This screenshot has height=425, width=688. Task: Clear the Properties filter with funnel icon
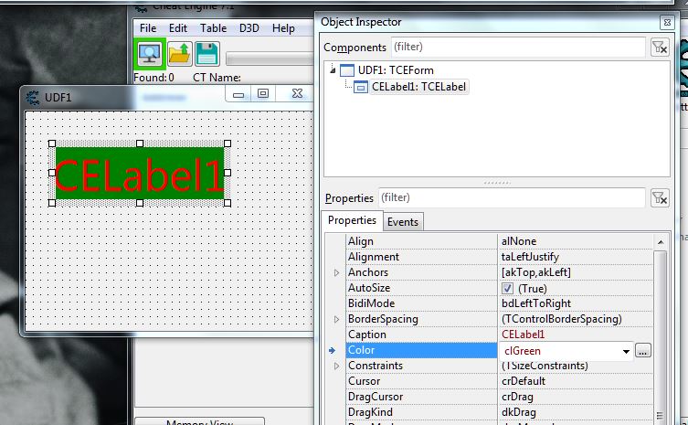coord(658,197)
